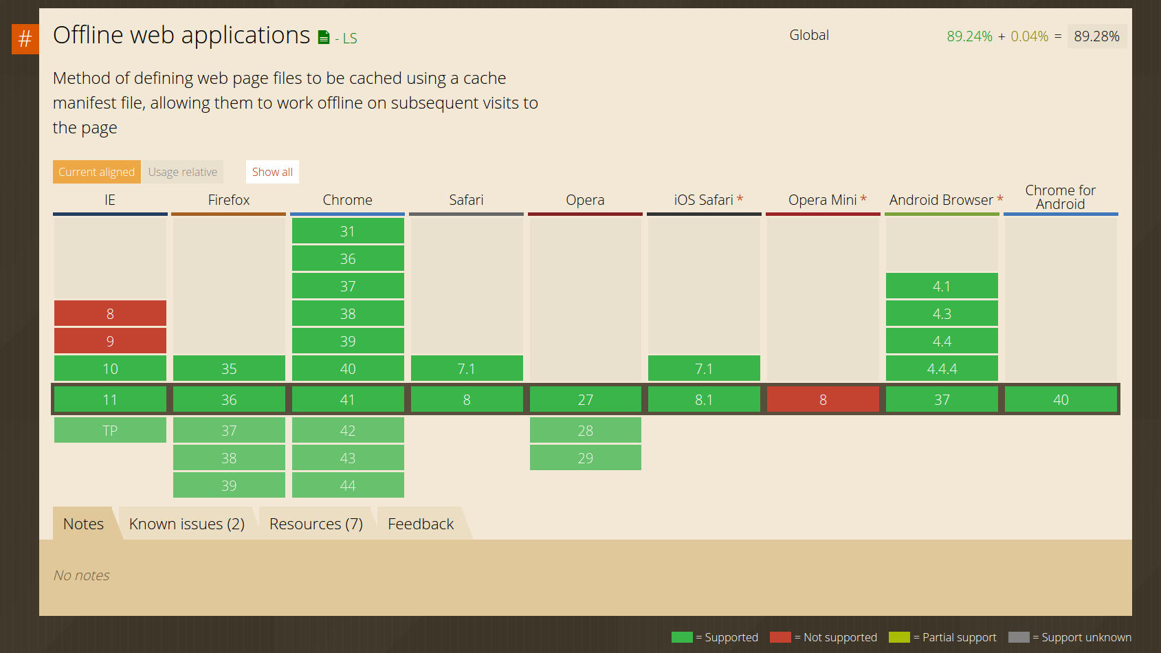Screen dimensions: 1161x653
Task: Click the Chrome 44 version cell
Action: pos(348,485)
